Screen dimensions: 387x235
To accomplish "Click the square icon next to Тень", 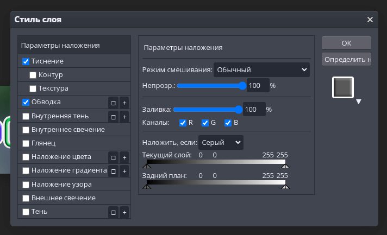I will pyautogui.click(x=113, y=212).
